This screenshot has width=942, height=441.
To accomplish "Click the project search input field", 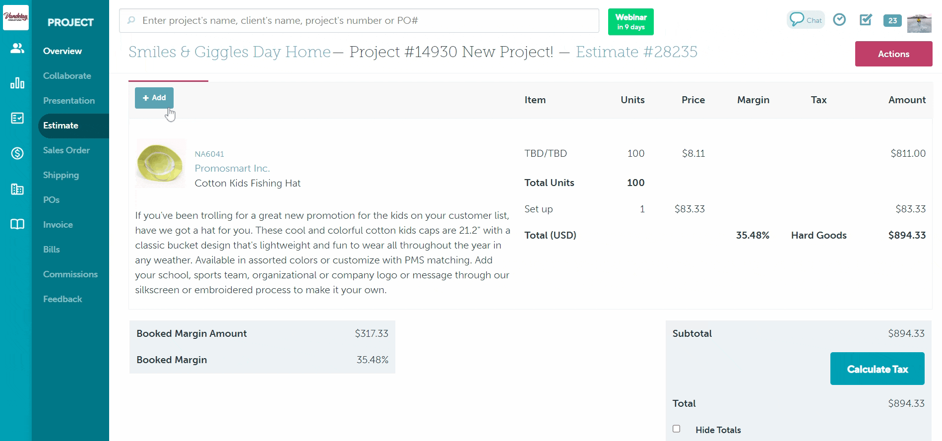I will pyautogui.click(x=359, y=20).
